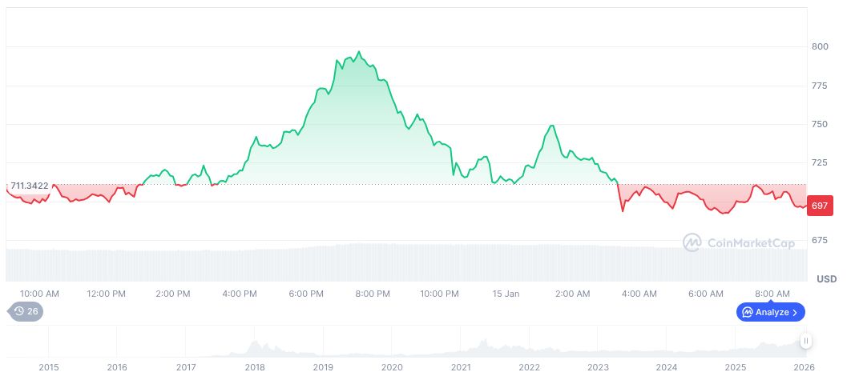Click the USD currency label
Screen dimensions: 859x376
tap(826, 279)
